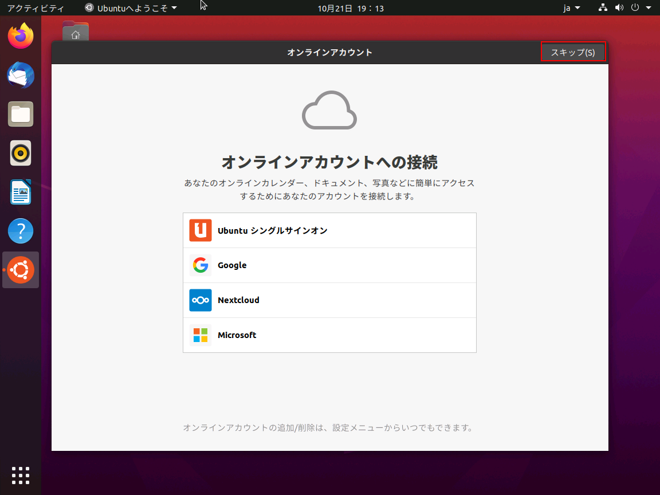Open the アクティビティ overview

coord(36,8)
